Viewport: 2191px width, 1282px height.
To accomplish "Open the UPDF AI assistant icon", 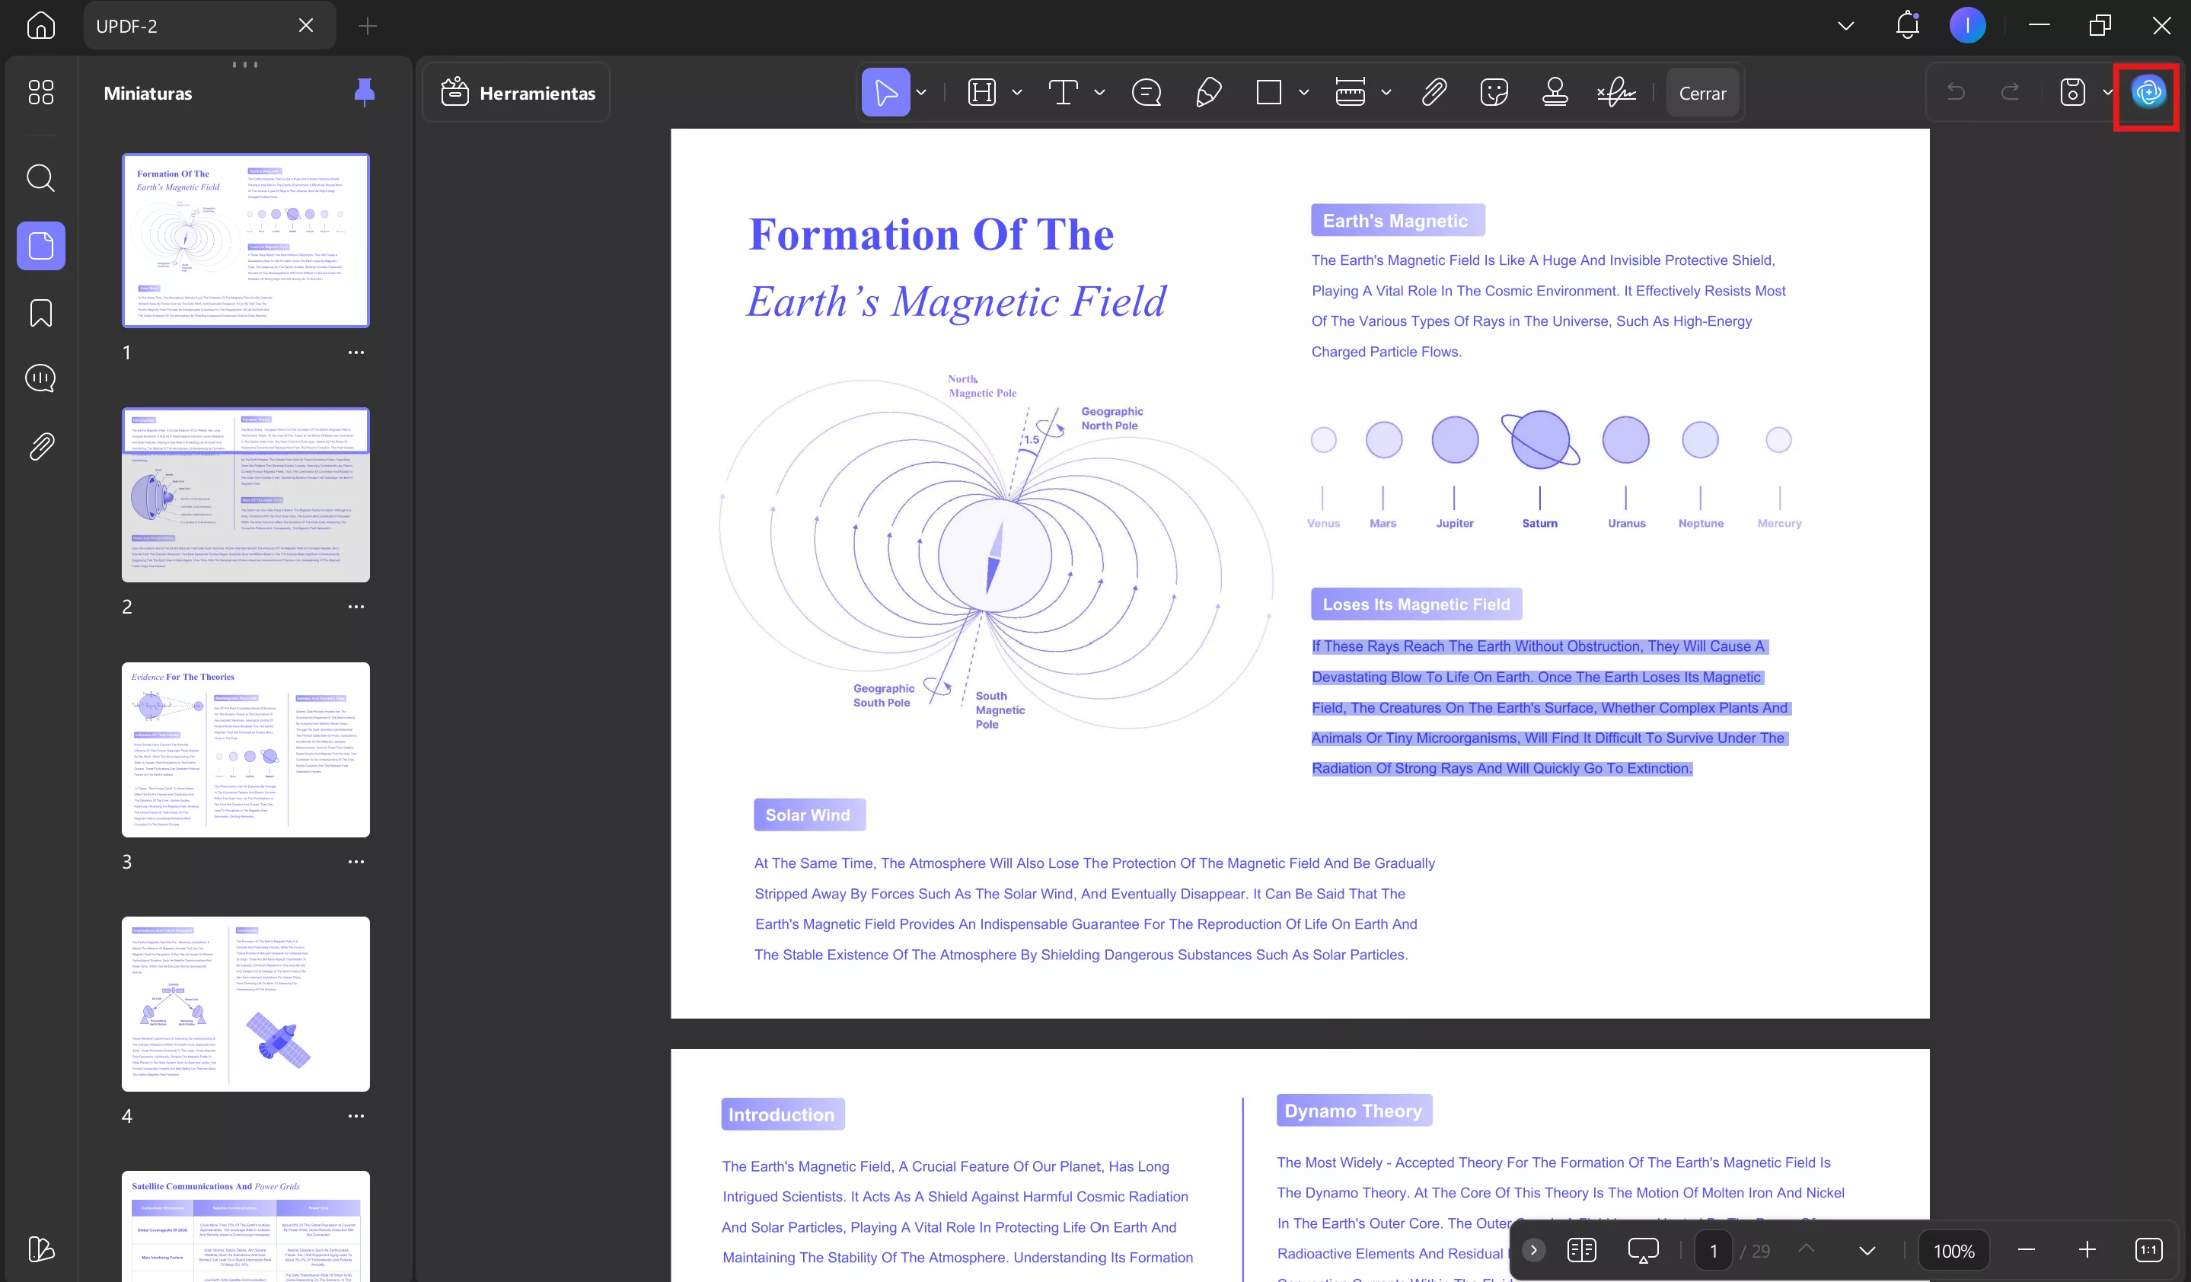I will [2148, 92].
